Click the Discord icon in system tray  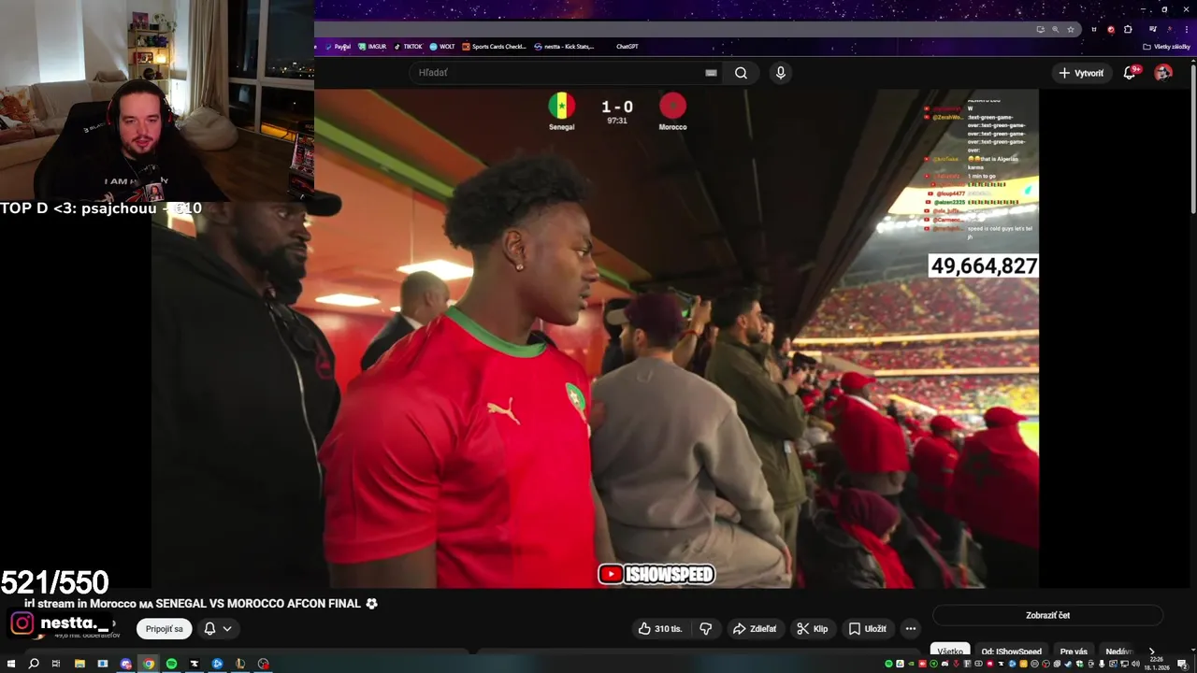click(x=945, y=664)
